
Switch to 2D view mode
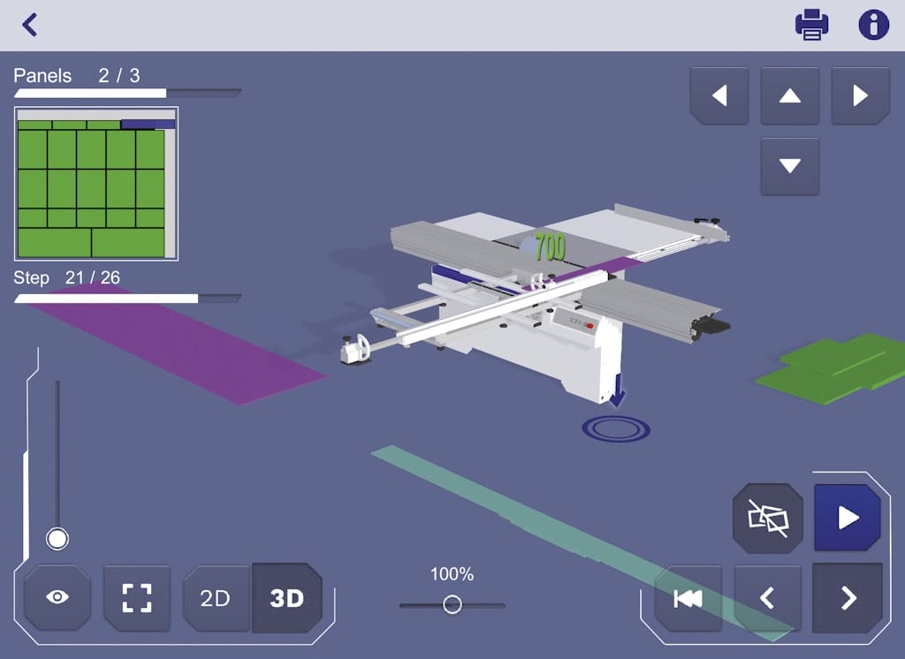point(215,598)
